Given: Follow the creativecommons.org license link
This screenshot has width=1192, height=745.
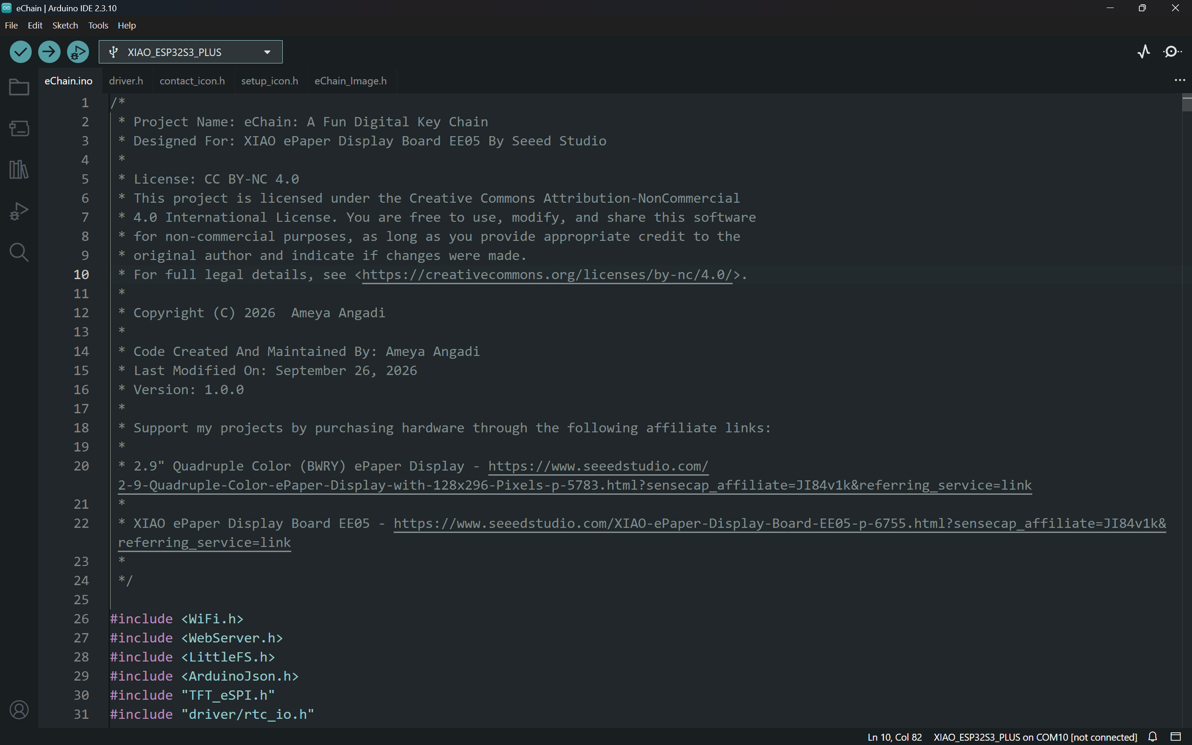Looking at the screenshot, I should tap(547, 275).
